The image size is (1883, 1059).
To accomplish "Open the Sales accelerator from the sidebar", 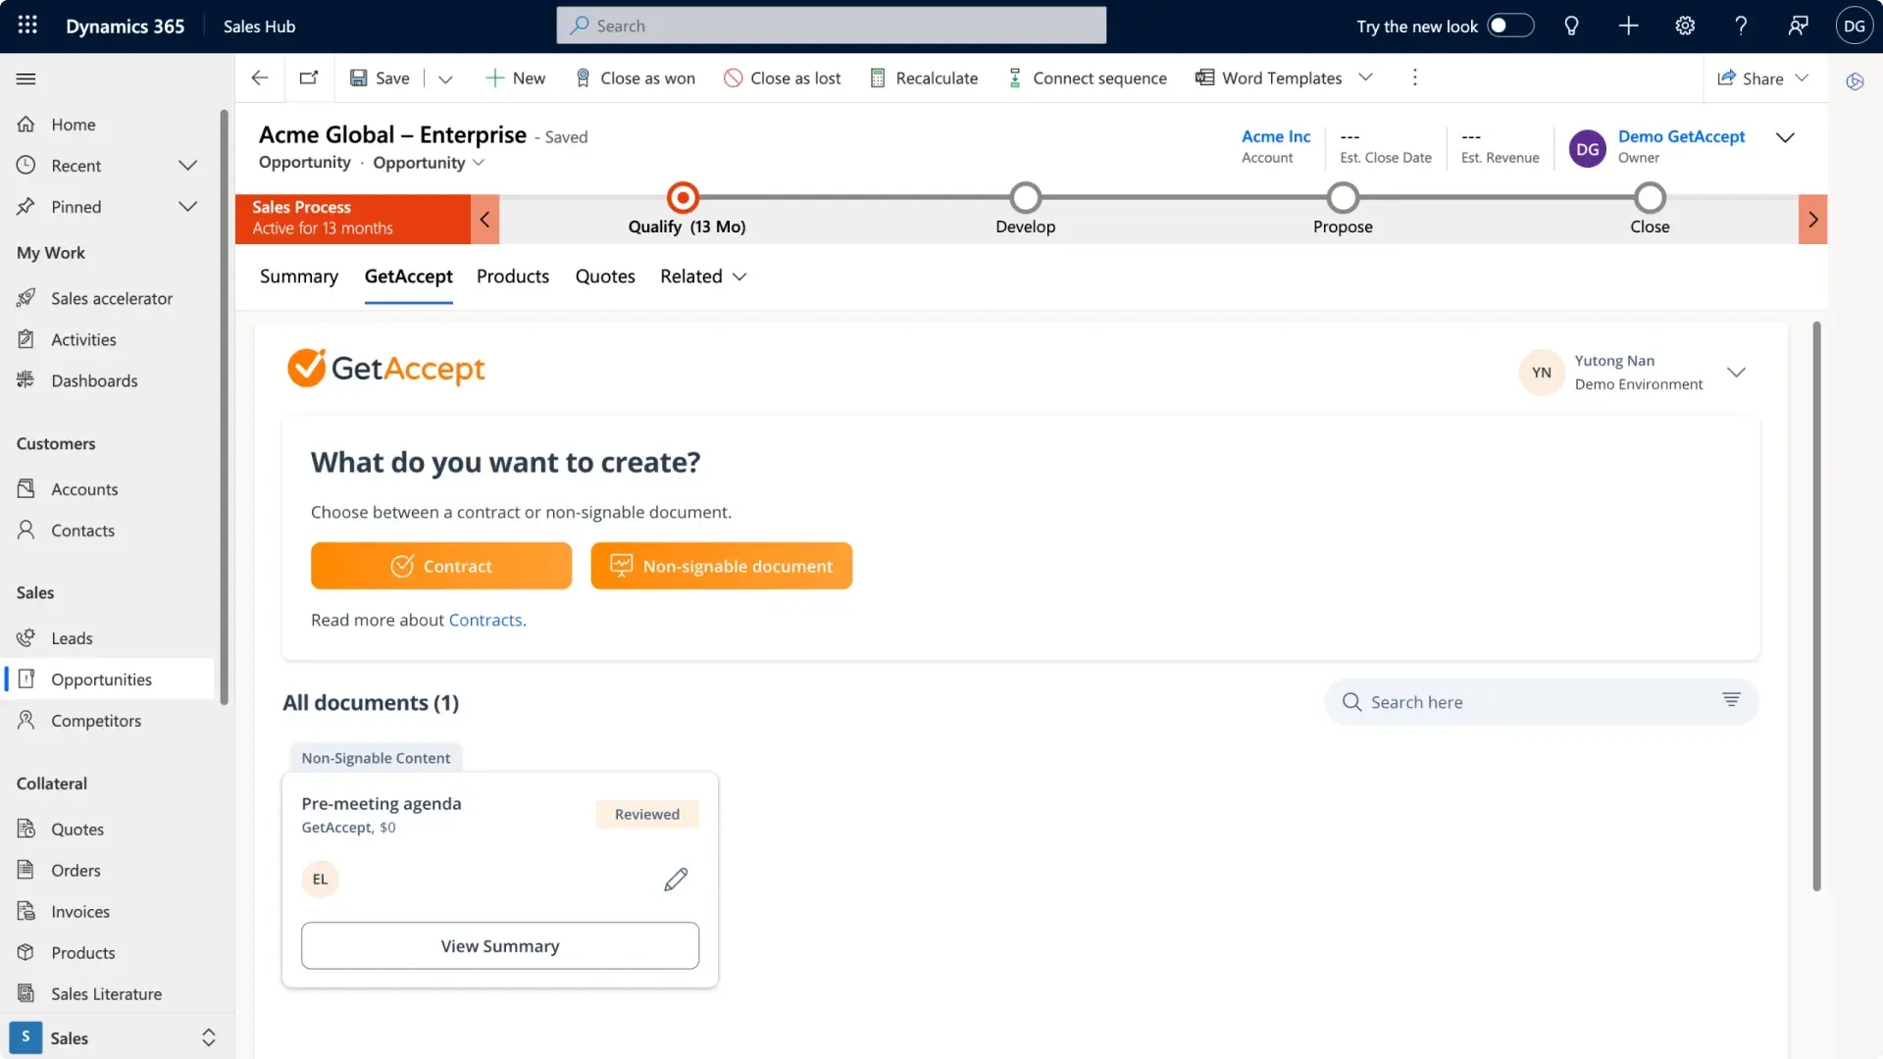I will click(x=111, y=297).
